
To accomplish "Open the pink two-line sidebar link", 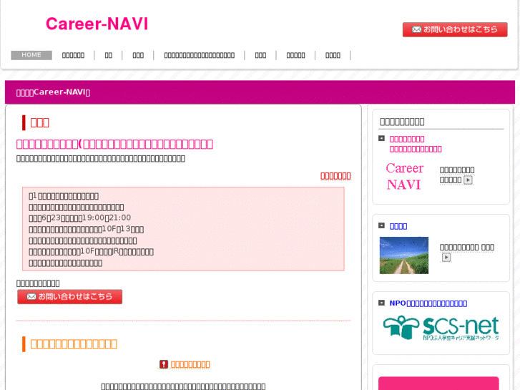I will [416, 144].
